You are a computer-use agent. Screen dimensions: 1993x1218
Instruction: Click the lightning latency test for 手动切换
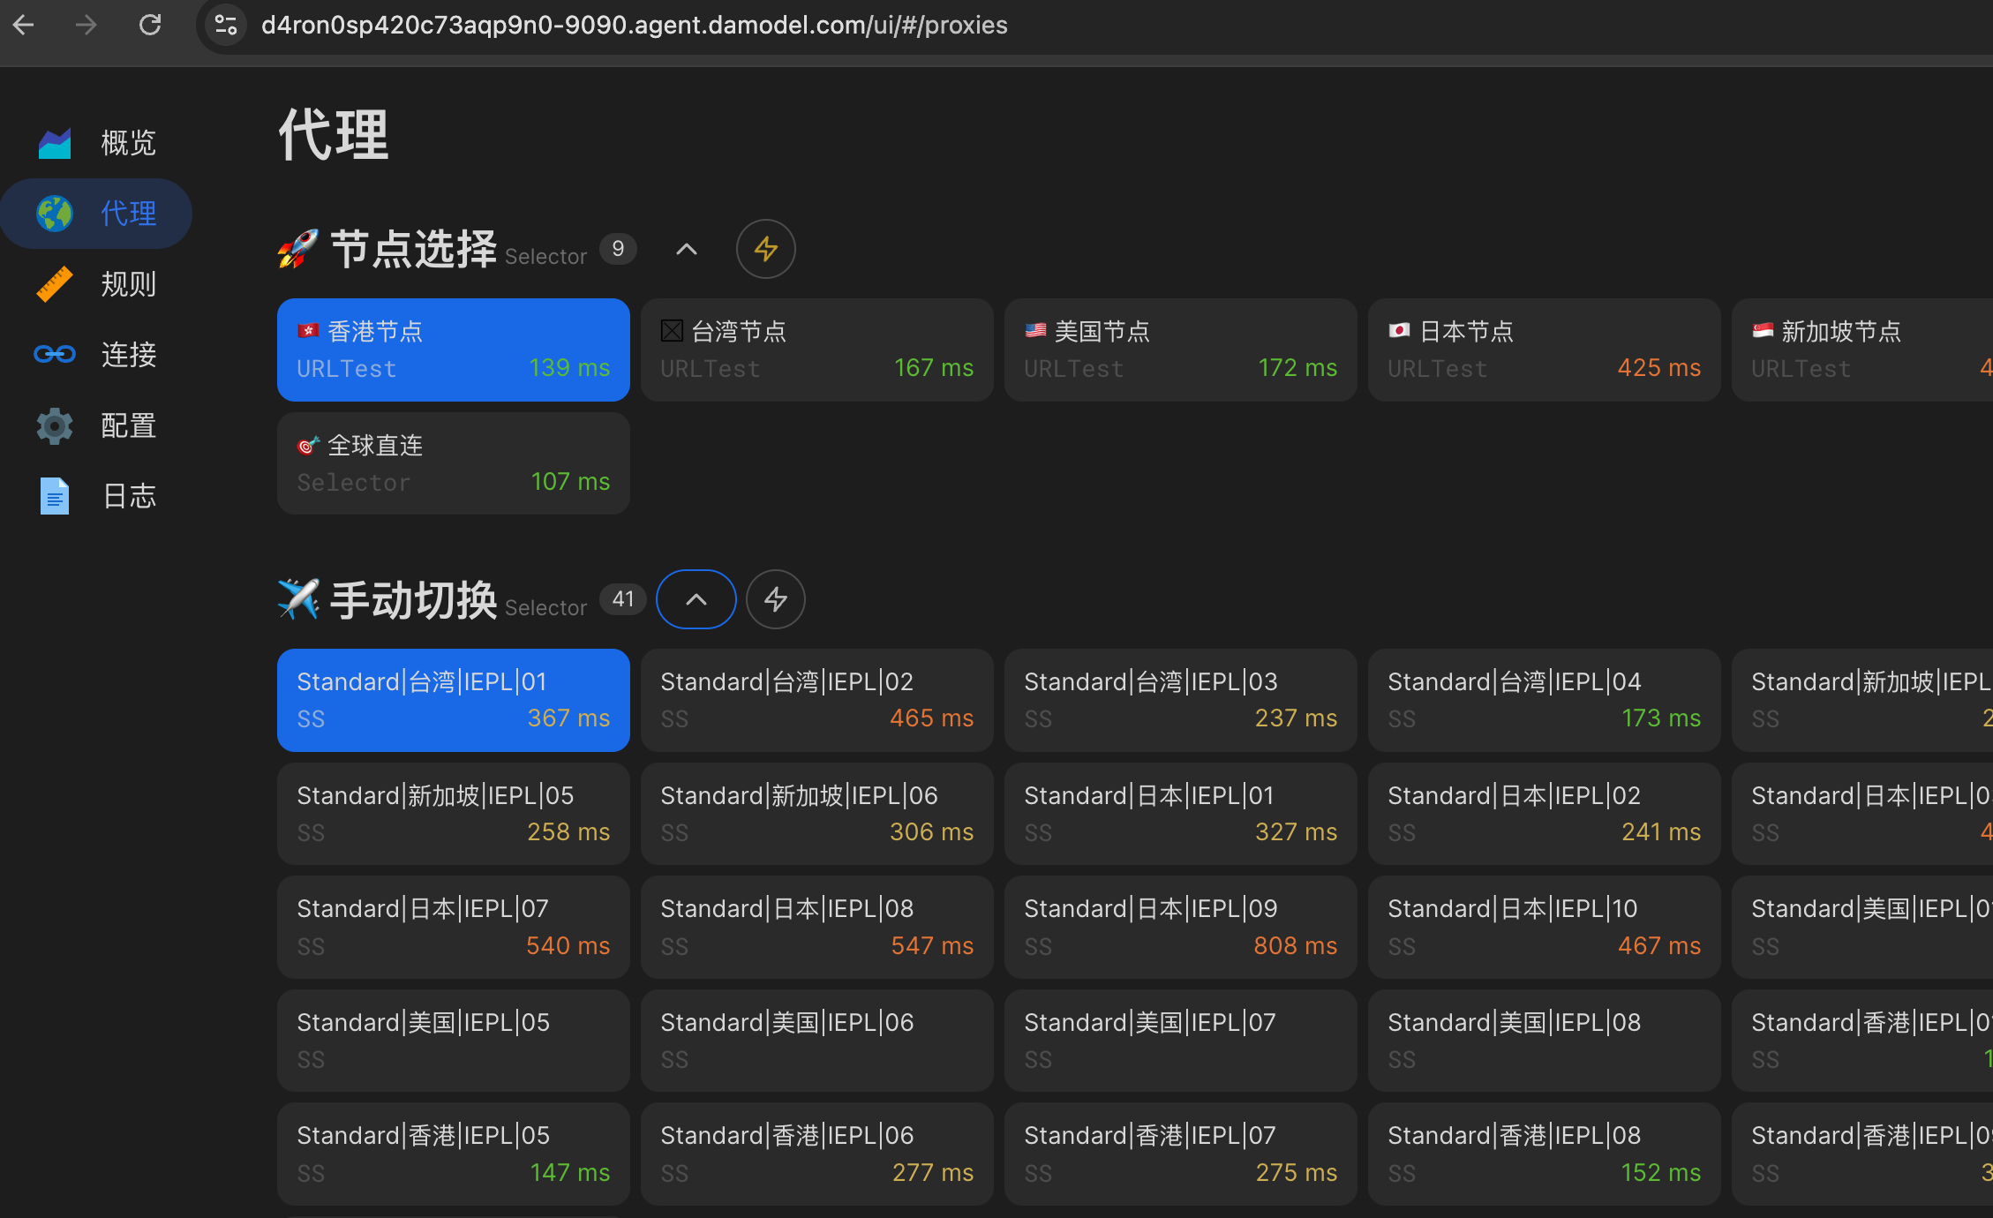(x=775, y=599)
